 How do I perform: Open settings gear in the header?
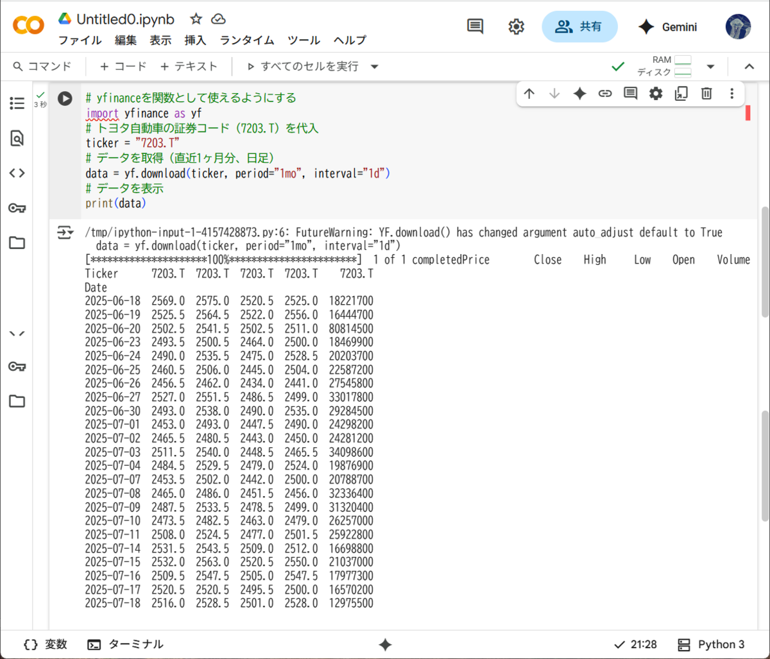(516, 26)
